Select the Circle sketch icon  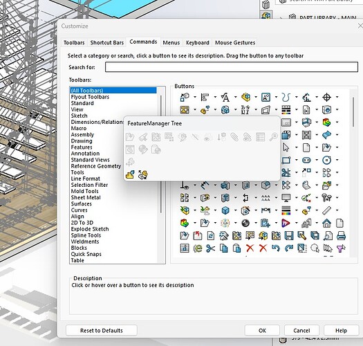point(326,160)
